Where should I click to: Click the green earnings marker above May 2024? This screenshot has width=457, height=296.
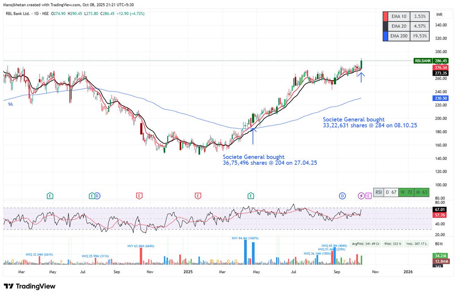click(x=50, y=196)
